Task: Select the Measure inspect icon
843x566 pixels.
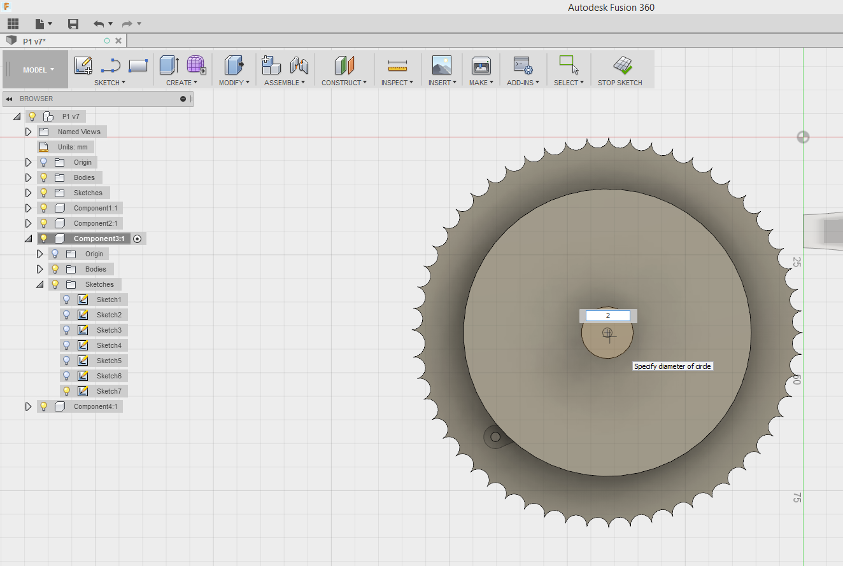Action: (397, 65)
